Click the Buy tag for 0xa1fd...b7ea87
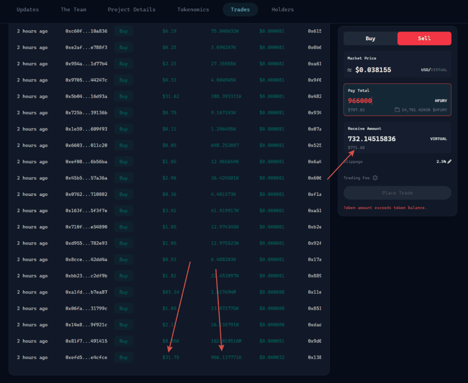Screen dimensions: 468x383 point(123,292)
